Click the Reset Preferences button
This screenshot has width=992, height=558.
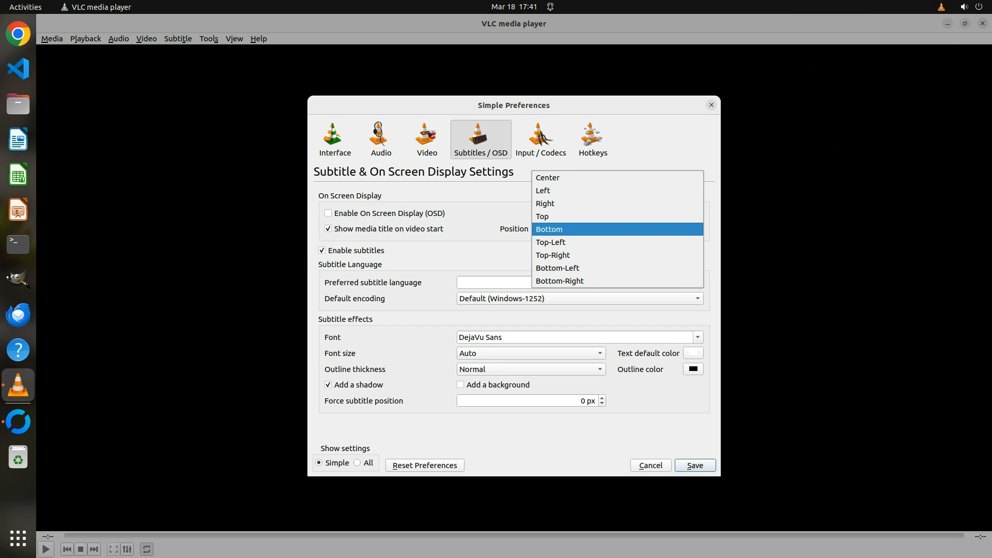click(424, 466)
